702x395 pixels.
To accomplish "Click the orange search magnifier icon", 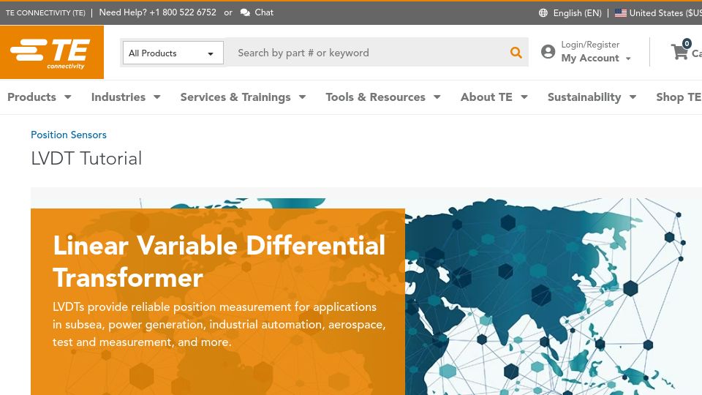I will (x=516, y=53).
